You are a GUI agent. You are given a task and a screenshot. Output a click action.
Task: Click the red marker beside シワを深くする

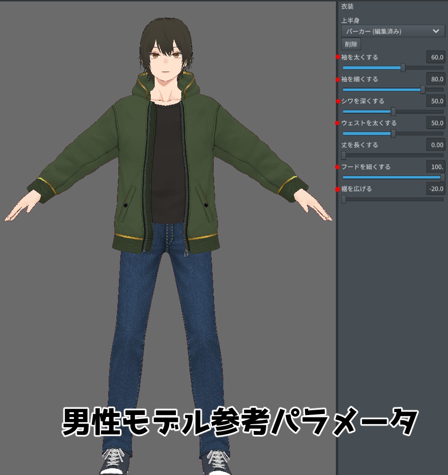(x=338, y=101)
